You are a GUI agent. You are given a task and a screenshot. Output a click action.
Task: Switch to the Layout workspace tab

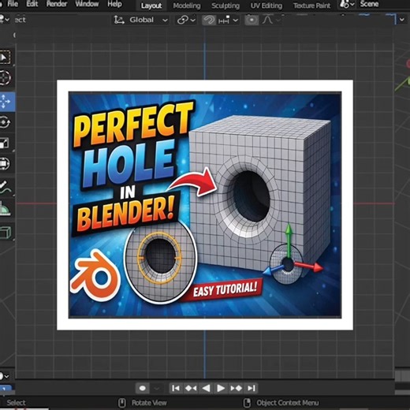[151, 6]
